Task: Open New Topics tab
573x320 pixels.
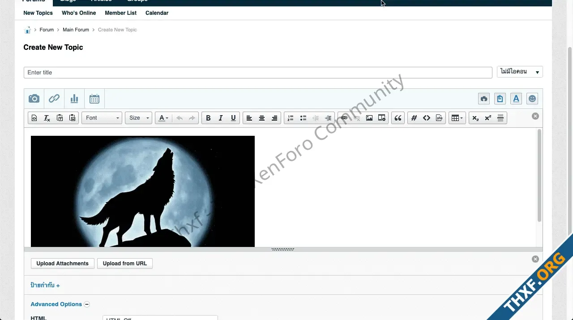Action: (38, 13)
